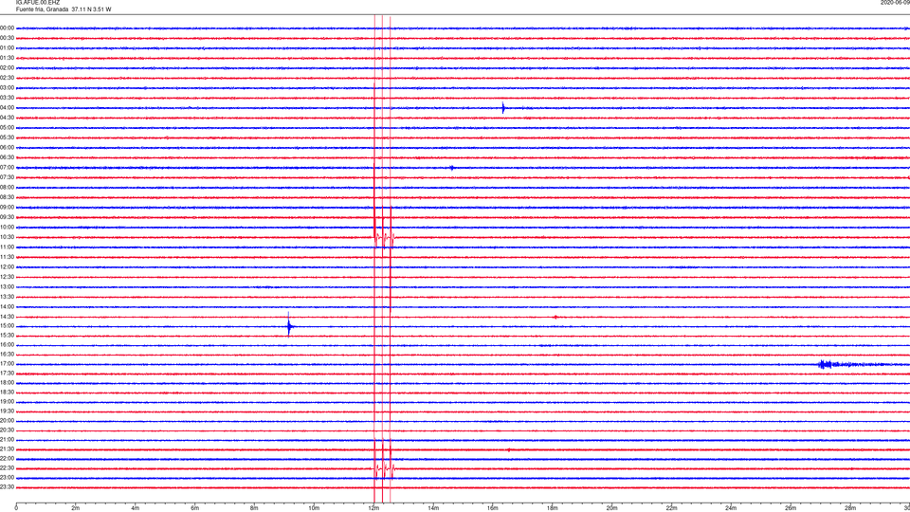Select the 03:00 trace time label
Viewport: 910px width, 512px height.
(7, 87)
